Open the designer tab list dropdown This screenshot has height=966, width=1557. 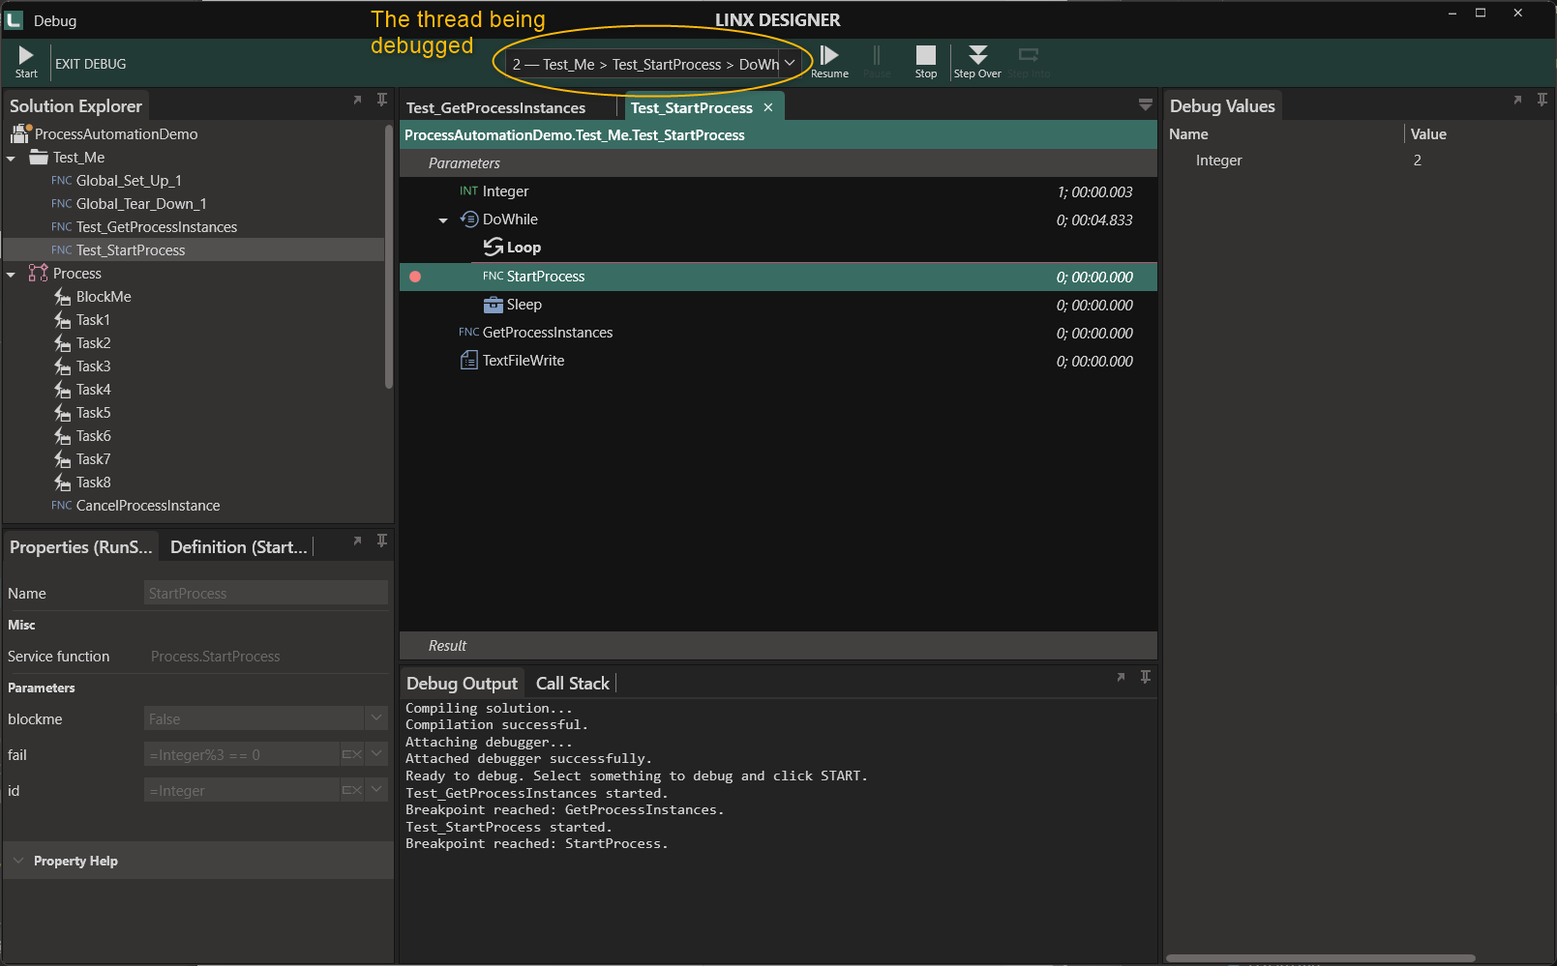1146,104
